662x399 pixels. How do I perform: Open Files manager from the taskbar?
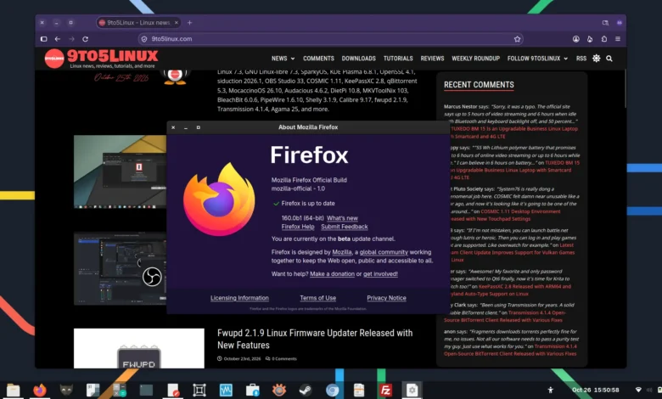(13, 391)
